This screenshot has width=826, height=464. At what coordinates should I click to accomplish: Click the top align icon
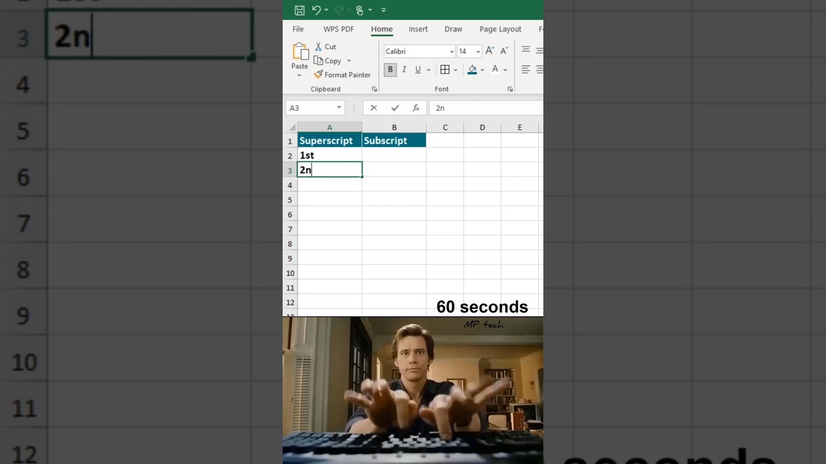pyautogui.click(x=526, y=50)
